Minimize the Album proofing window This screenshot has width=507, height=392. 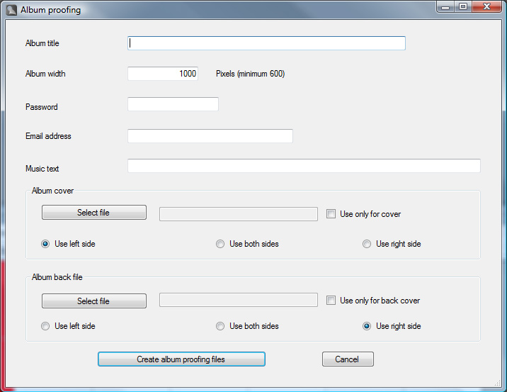coord(445,7)
